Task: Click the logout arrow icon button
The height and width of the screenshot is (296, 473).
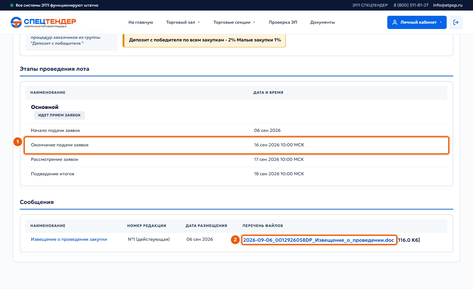Action: tap(456, 22)
